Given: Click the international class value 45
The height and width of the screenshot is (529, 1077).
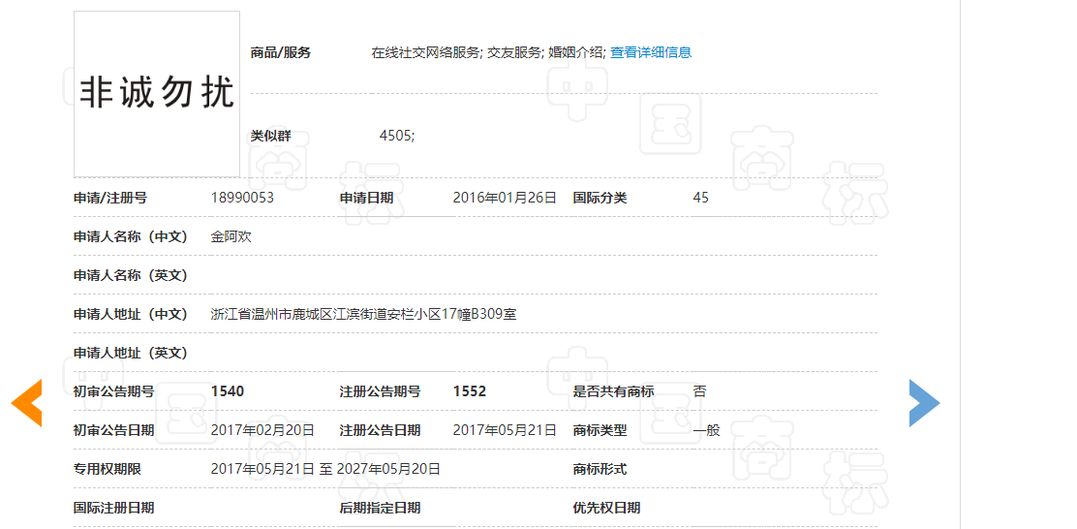Looking at the screenshot, I should [x=700, y=198].
